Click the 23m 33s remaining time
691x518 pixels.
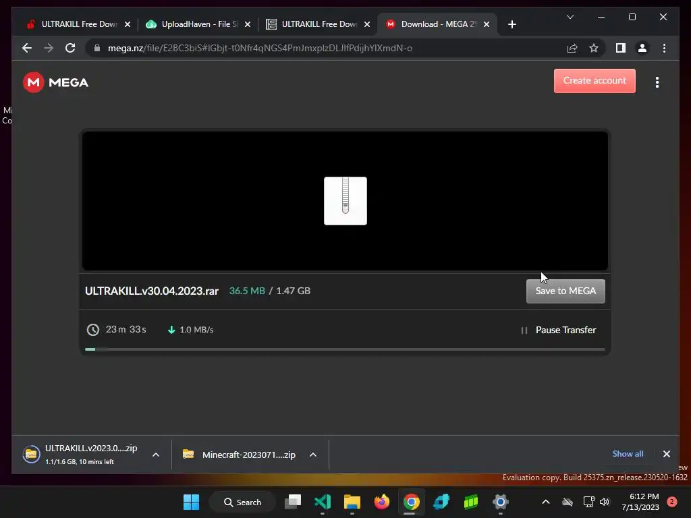(126, 329)
